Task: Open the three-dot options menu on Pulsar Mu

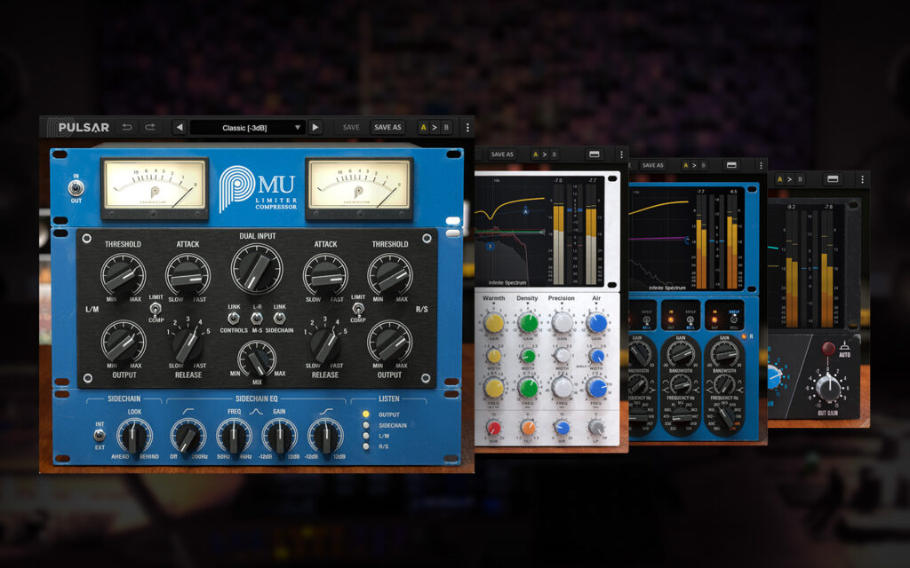Action: 467,127
